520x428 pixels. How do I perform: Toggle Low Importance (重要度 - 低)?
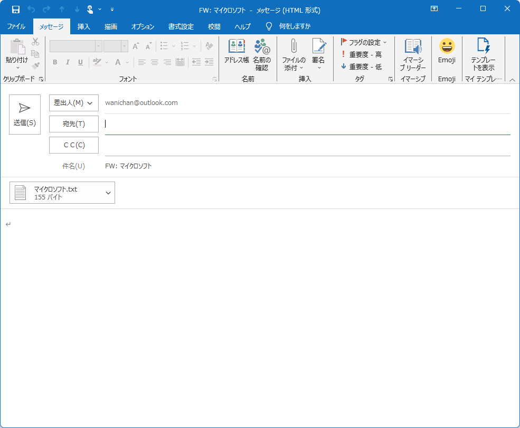tap(362, 66)
